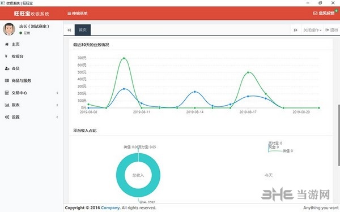Open the 关闭操作 dropdown
The height and width of the screenshot is (212, 340).
(312, 30)
